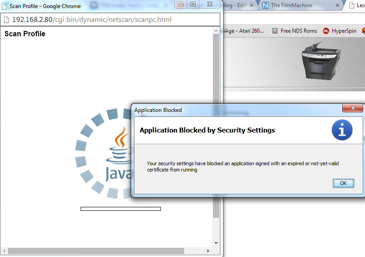Click the Scan Profile heading text
Screen dimensions: 365x257
pyautogui.click(x=25, y=34)
